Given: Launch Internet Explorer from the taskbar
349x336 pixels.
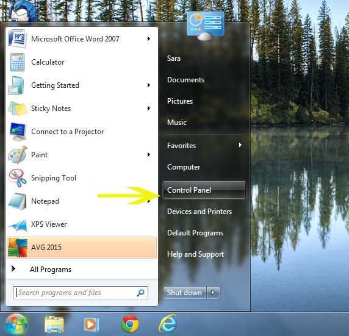Looking at the screenshot, I should pyautogui.click(x=168, y=323).
